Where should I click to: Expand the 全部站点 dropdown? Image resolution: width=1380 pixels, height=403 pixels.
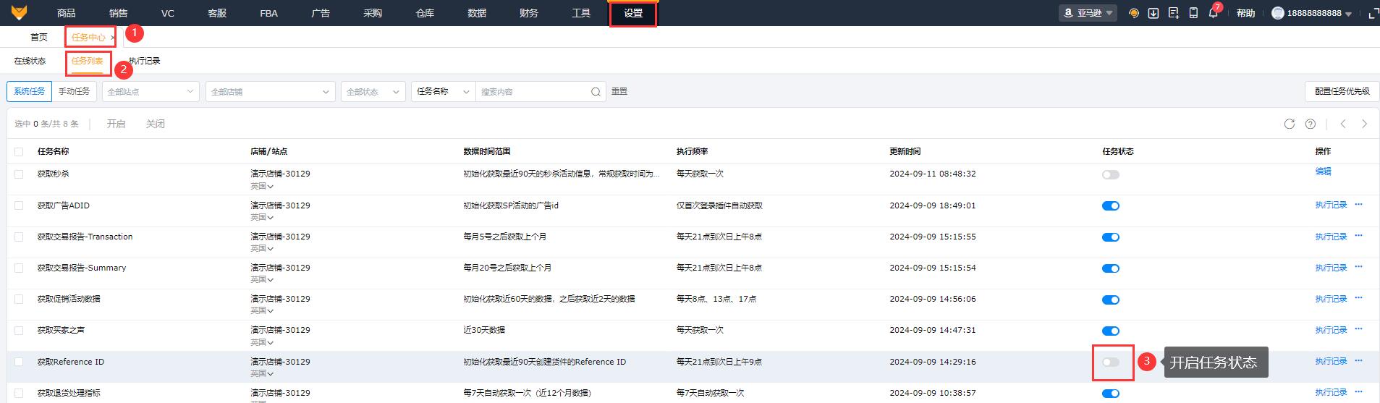[151, 92]
